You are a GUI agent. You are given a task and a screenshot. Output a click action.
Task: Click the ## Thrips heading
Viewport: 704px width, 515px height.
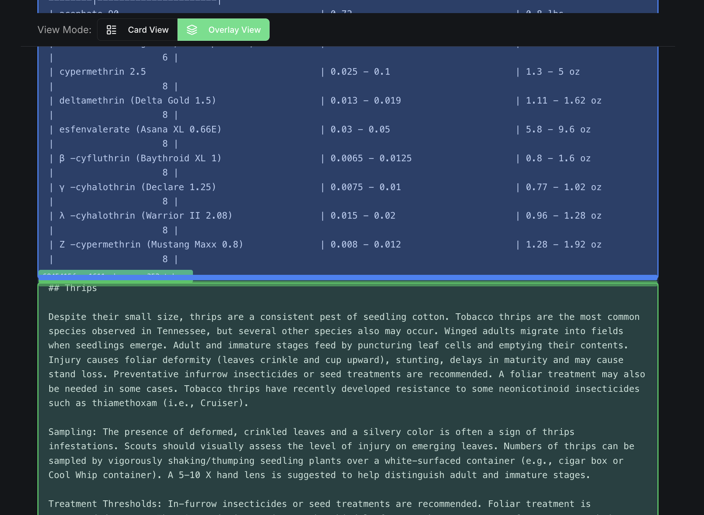[72, 288]
